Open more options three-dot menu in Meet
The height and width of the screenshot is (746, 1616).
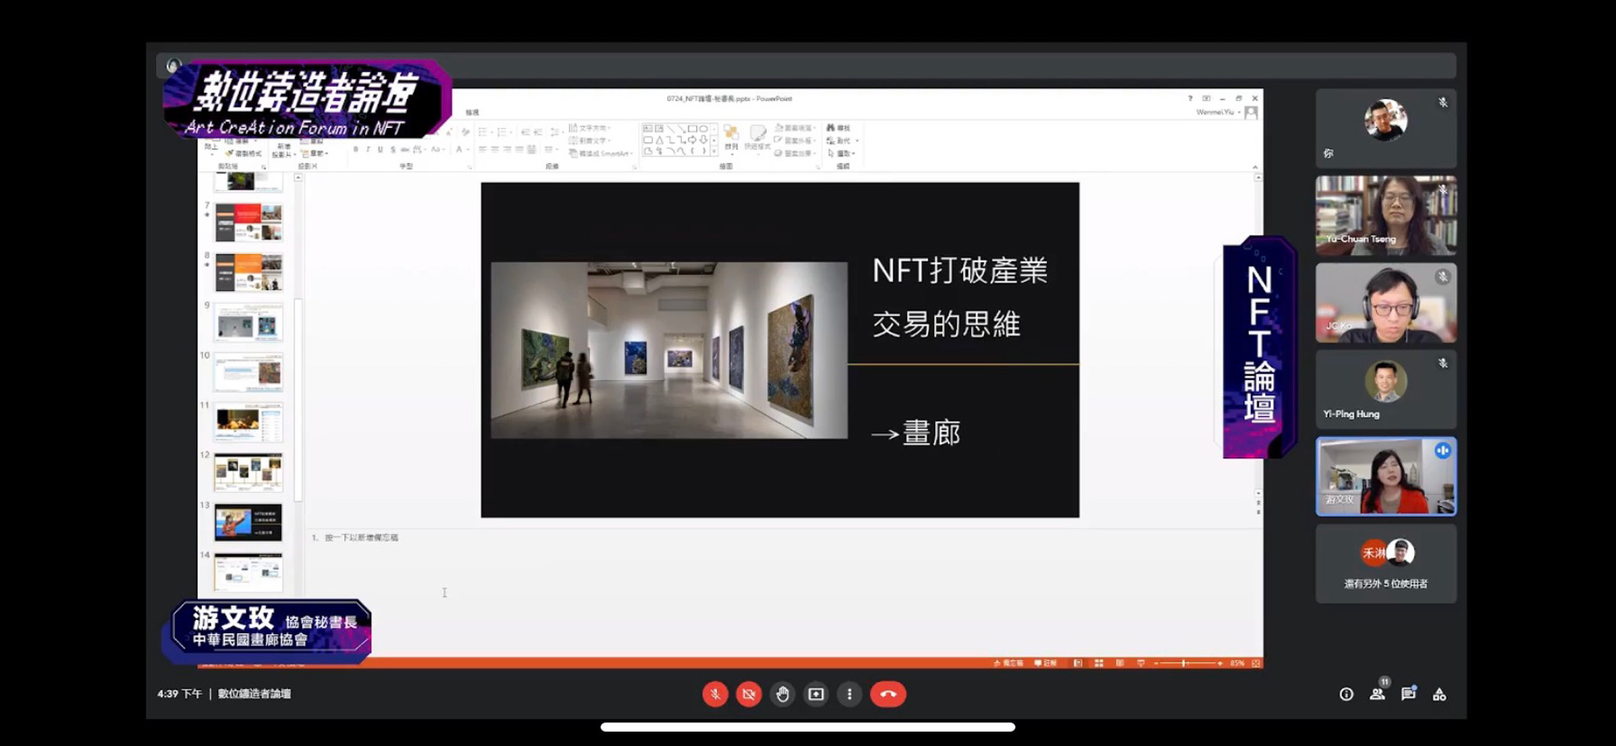[849, 694]
